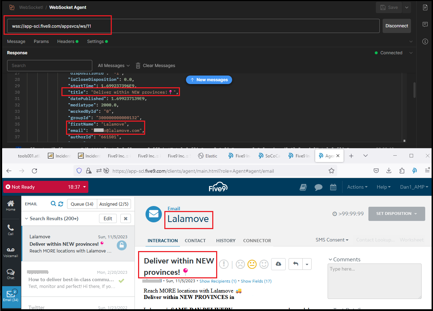
Task: Open the documentation icon in Postman sidebar
Action: coord(425,7)
